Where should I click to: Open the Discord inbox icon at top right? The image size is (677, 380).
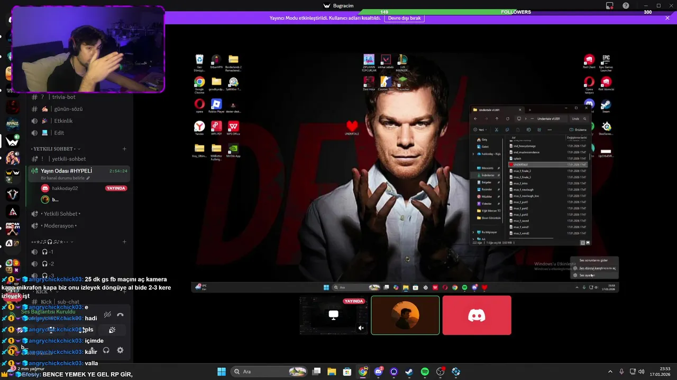(x=609, y=6)
